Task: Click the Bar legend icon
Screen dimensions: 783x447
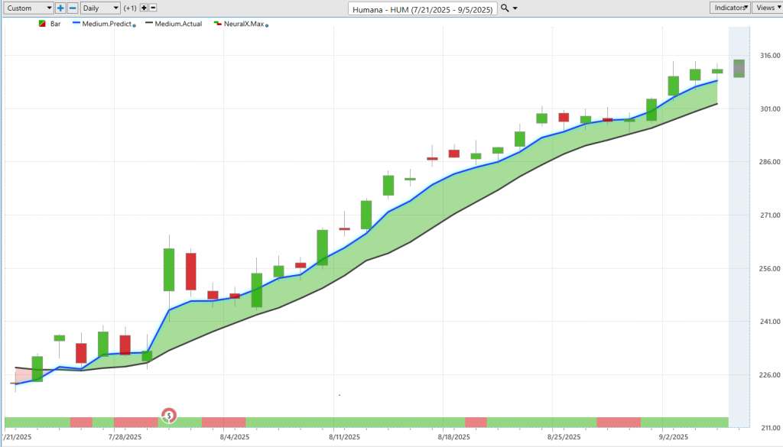Action: 41,24
